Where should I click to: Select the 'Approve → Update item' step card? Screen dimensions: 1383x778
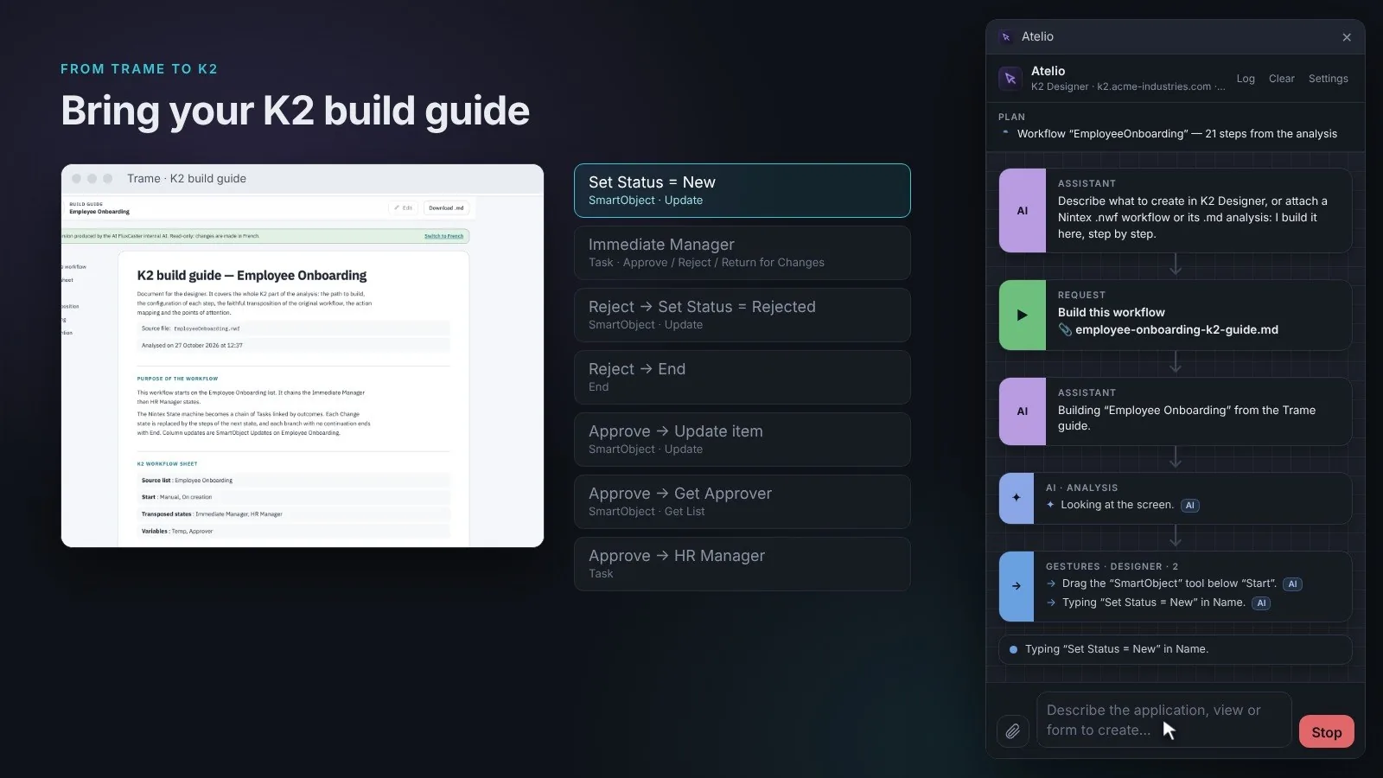pyautogui.click(x=742, y=439)
